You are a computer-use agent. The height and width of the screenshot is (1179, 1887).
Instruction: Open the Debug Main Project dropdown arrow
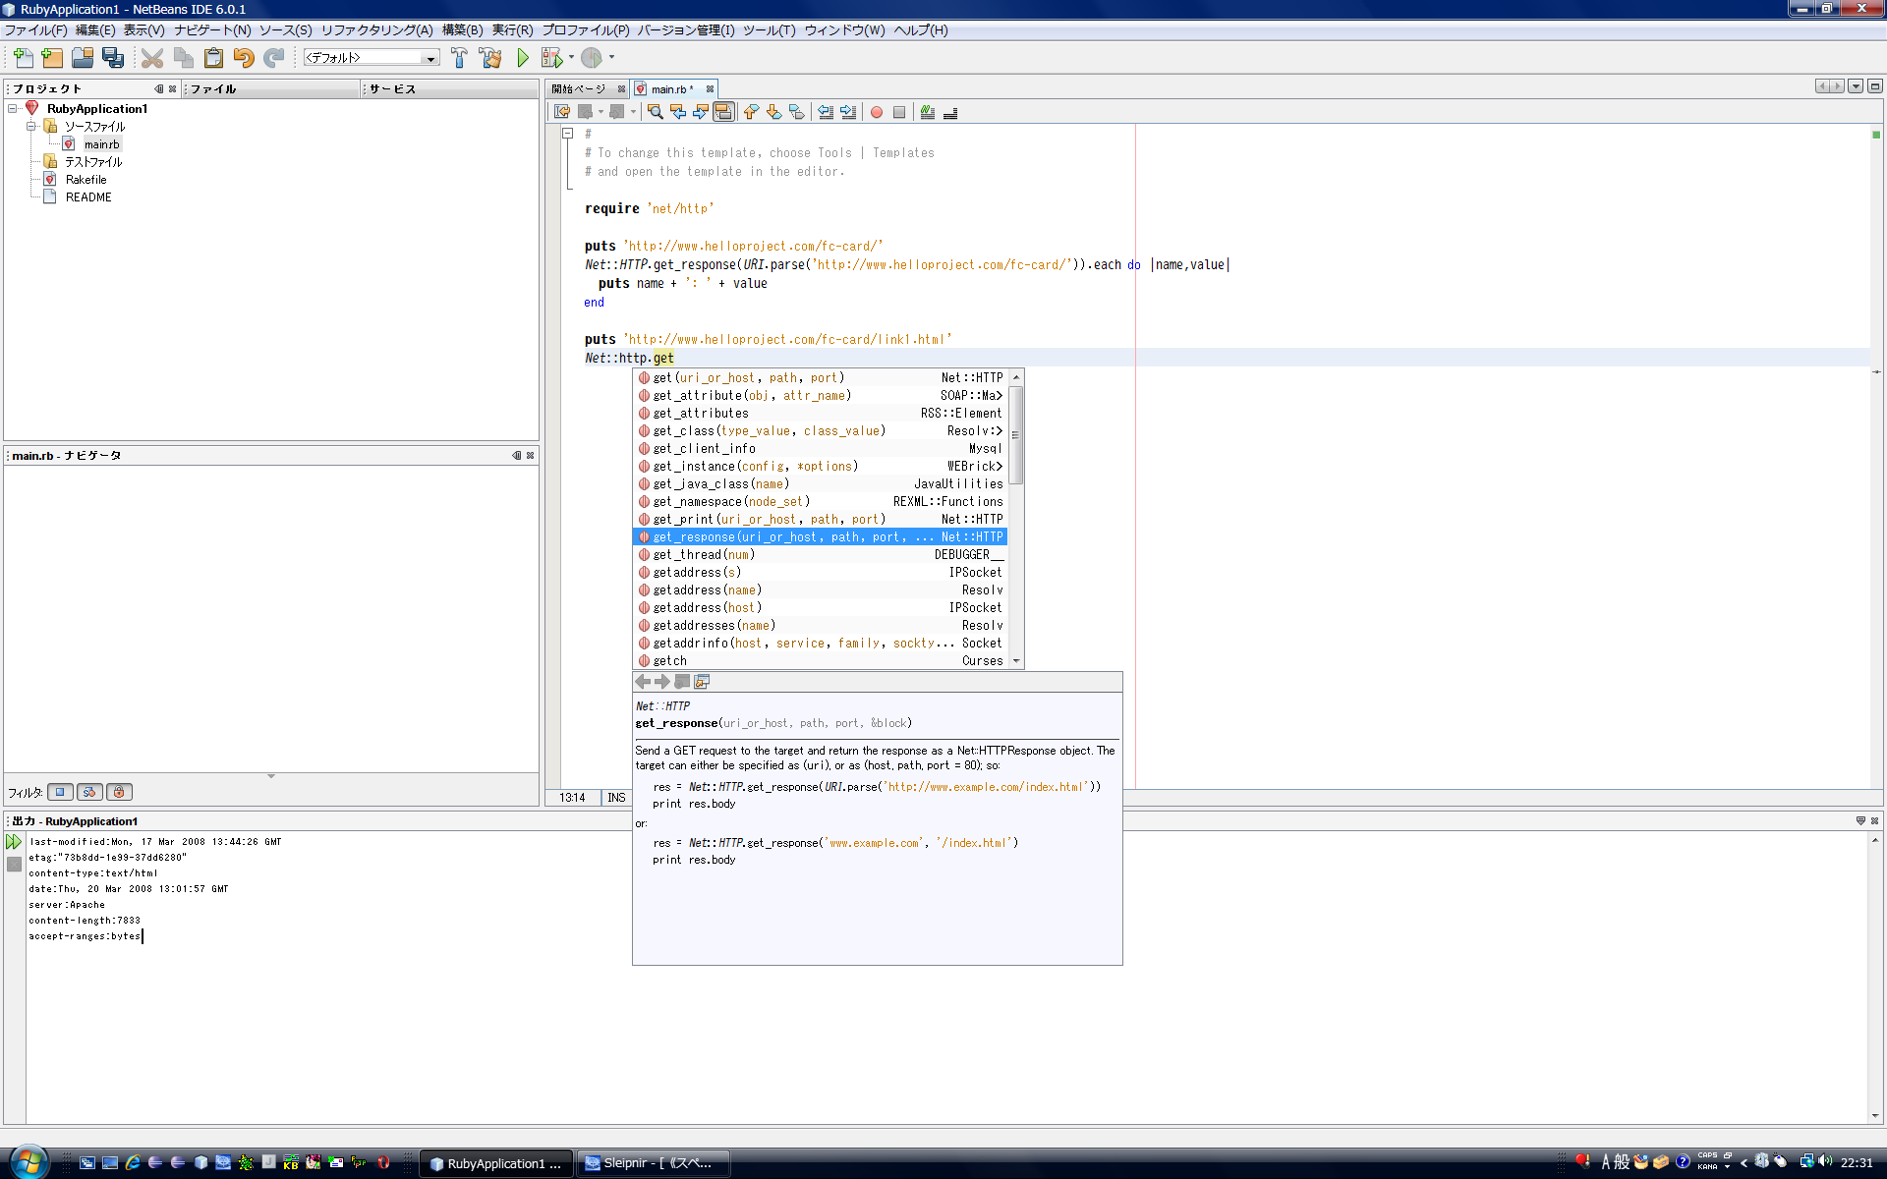point(571,58)
